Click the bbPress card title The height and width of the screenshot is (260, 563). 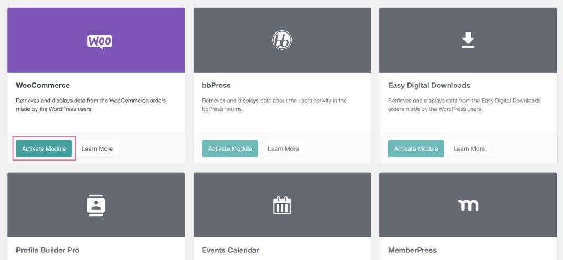coord(216,86)
